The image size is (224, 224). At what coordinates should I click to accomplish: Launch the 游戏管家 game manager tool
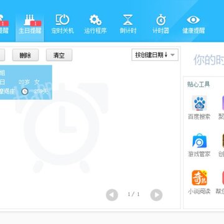pos(199,145)
